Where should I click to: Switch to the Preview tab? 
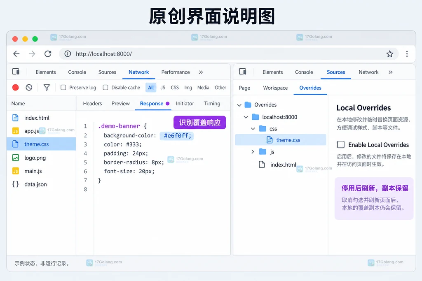pos(121,103)
